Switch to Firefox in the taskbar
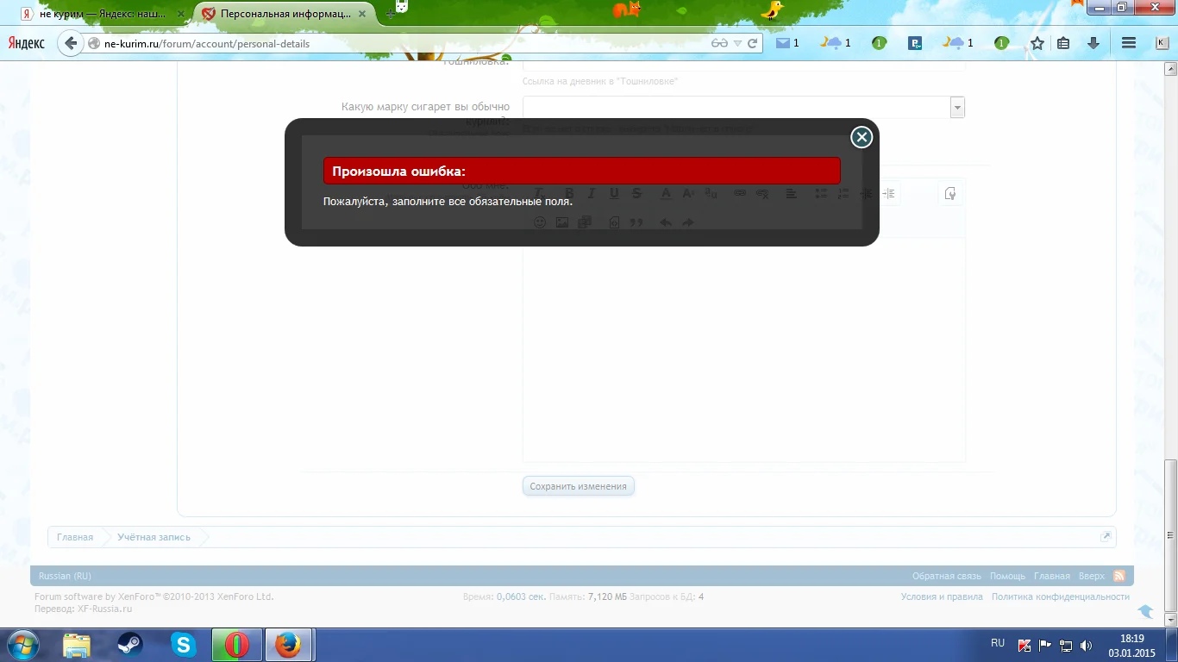1178x662 pixels. [289, 645]
